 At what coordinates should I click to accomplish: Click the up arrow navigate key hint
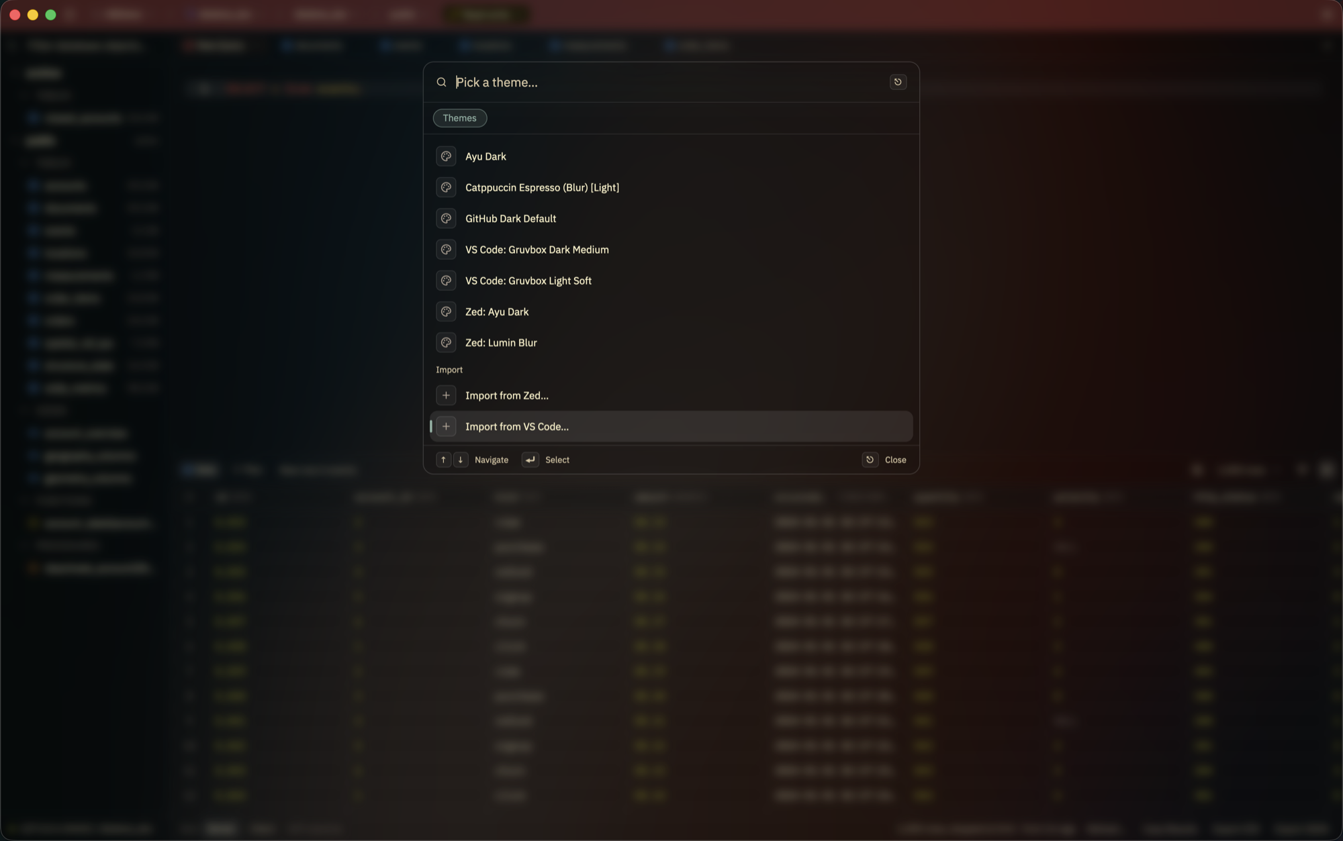pos(443,460)
